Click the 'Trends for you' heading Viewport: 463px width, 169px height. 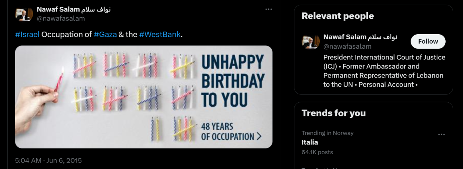pyautogui.click(x=334, y=113)
